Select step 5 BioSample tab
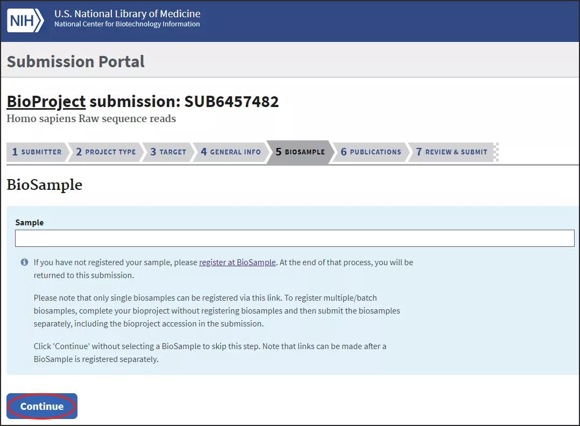Image resolution: width=580 pixels, height=426 pixels. [x=300, y=152]
